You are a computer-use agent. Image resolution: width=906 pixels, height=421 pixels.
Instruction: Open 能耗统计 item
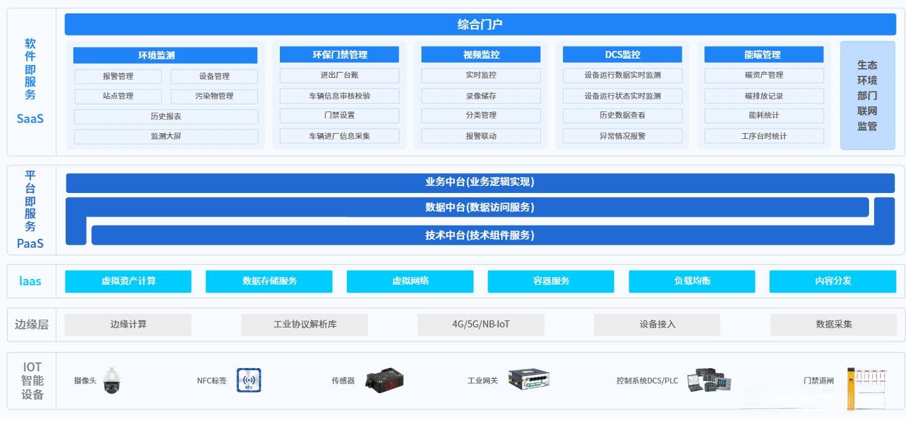(764, 115)
